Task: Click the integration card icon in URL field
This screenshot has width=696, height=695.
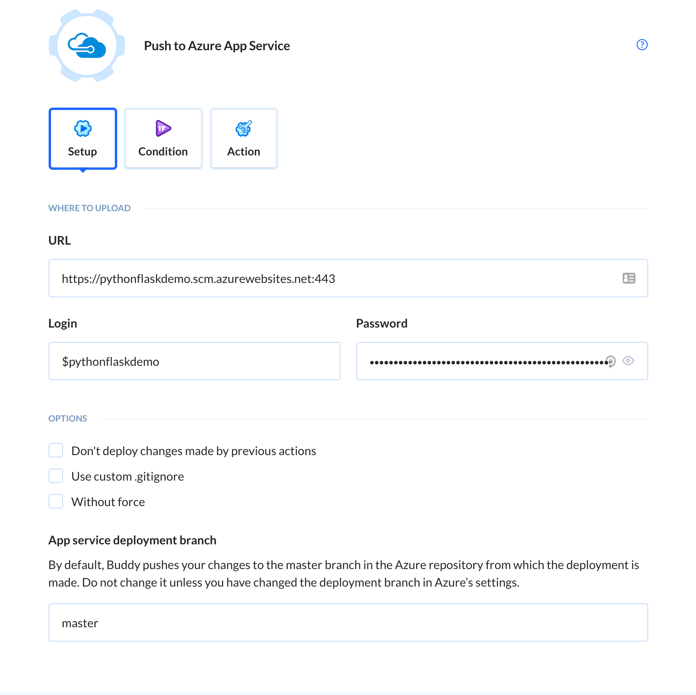Action: click(x=629, y=278)
